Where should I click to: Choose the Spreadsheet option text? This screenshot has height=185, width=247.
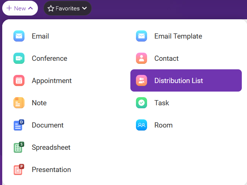tap(51, 148)
